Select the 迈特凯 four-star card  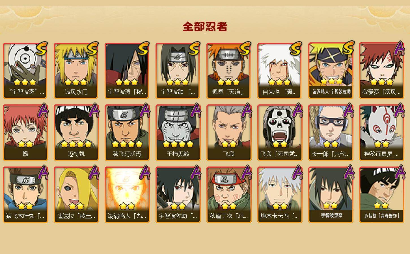coord(76,133)
